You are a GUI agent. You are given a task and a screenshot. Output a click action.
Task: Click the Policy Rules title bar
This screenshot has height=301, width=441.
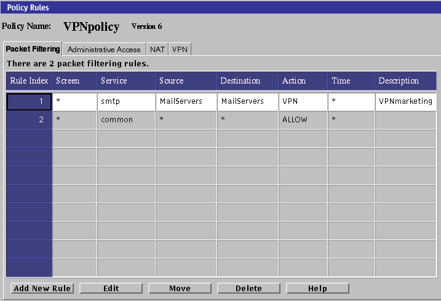[220, 7]
